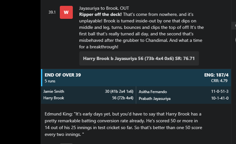Open bowler Prabath Jayasuriya's name

click(x=155, y=99)
